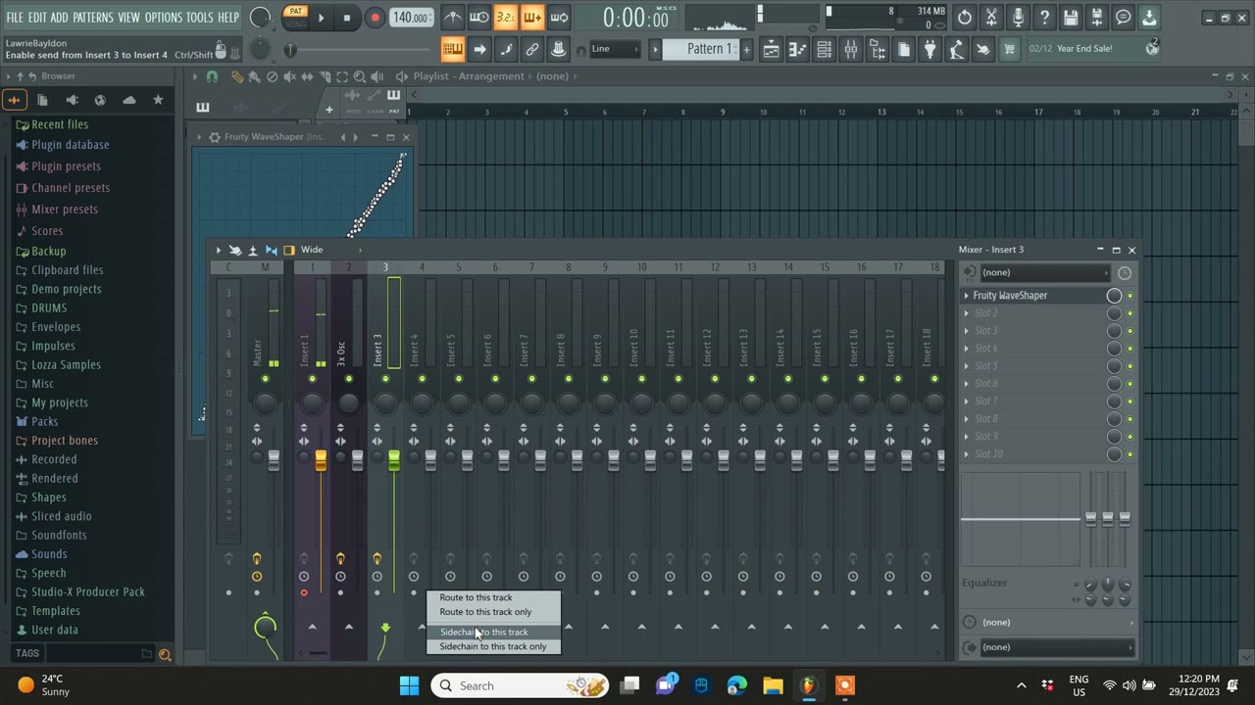The height and width of the screenshot is (705, 1255).
Task: Open the project info speech bubble icon
Action: [1124, 18]
